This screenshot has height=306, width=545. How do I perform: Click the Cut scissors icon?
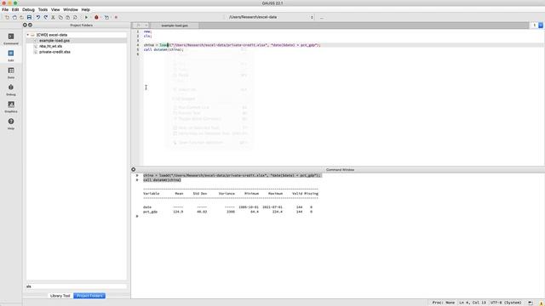click(x=53, y=17)
